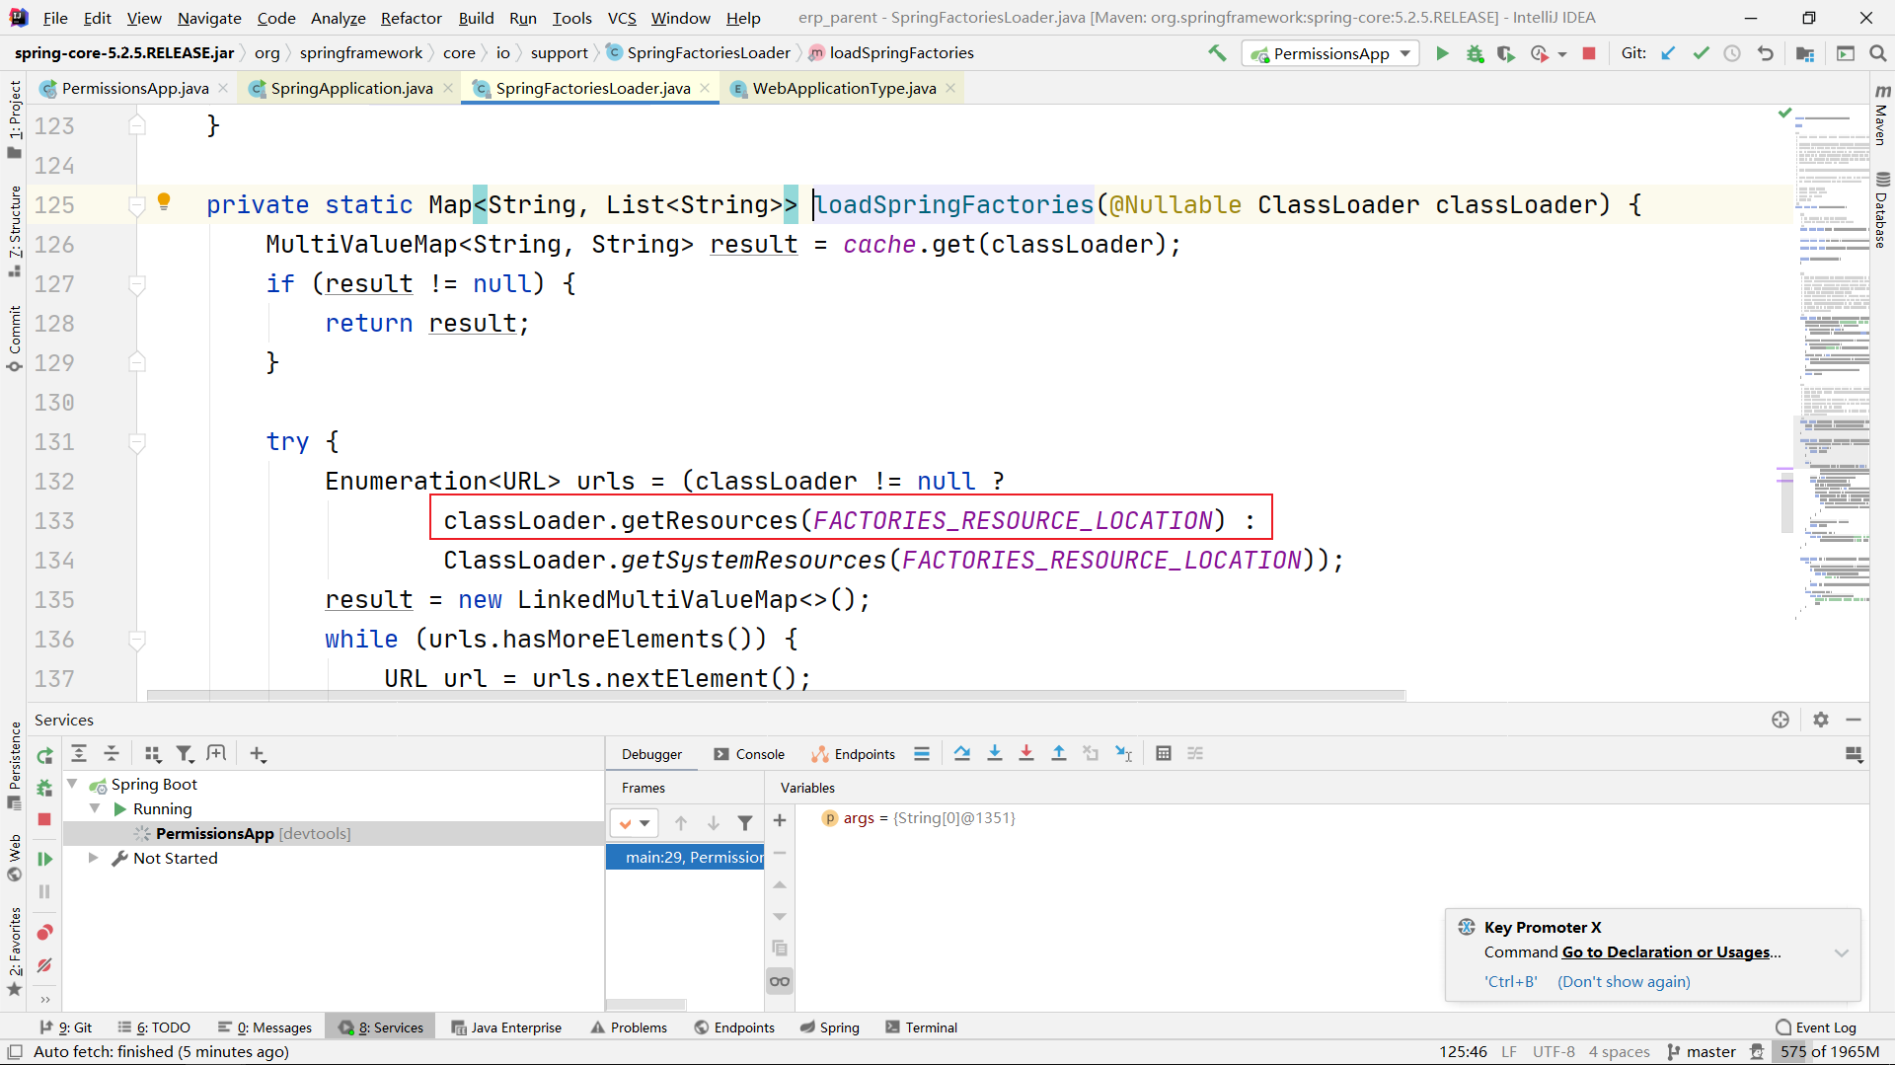
Task: Open the Refactor menu
Action: (x=411, y=18)
